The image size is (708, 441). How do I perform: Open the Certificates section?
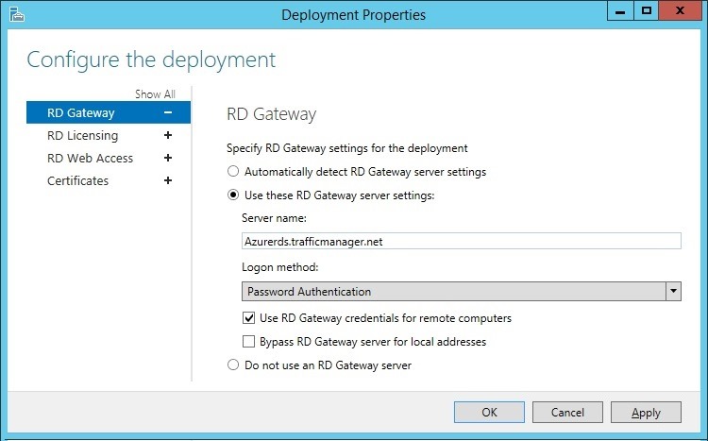click(109, 180)
